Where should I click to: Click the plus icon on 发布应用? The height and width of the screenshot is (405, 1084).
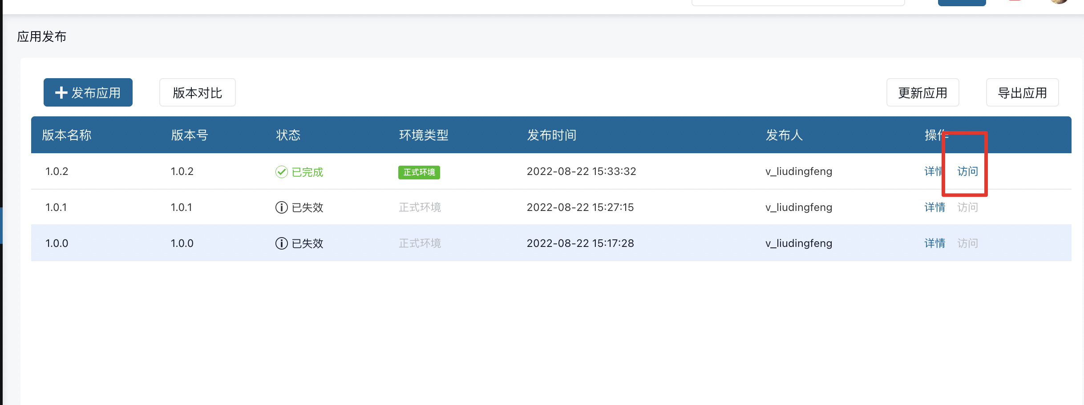click(x=61, y=92)
